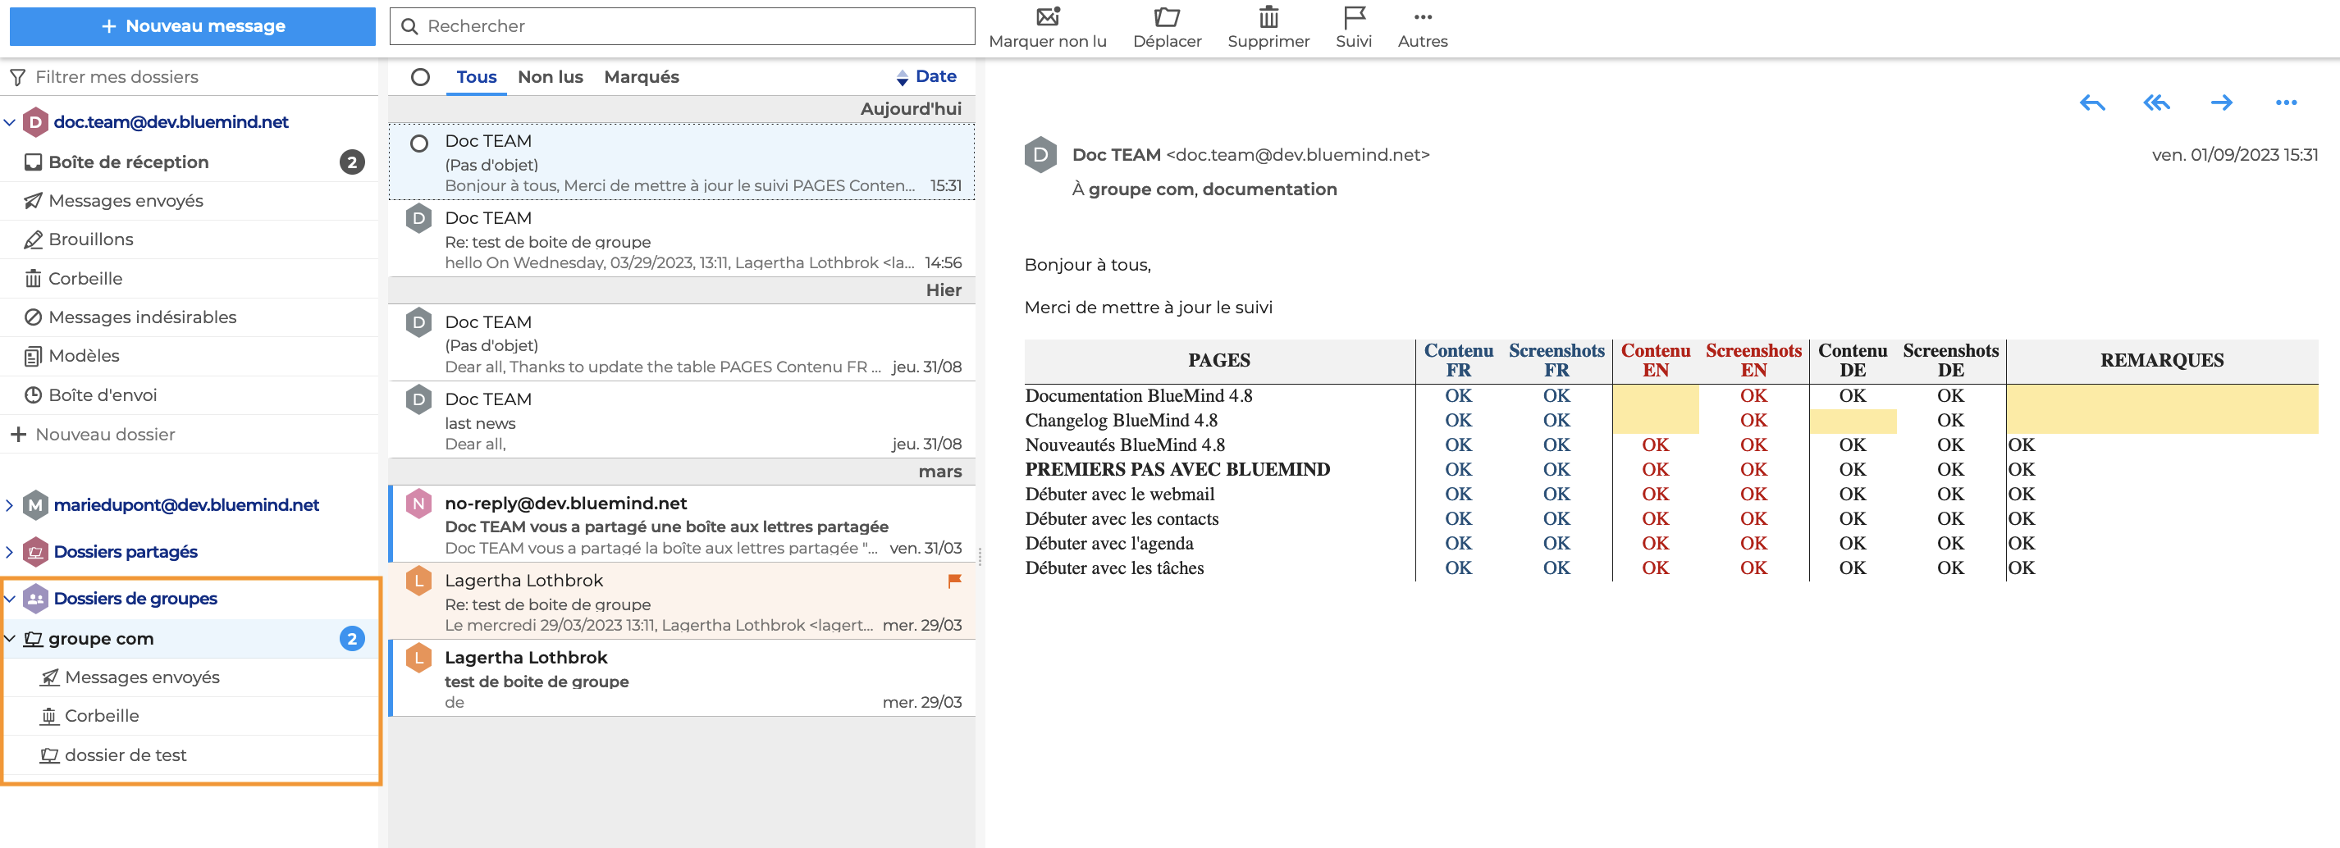Switch to the Non lus tab
This screenshot has width=2340, height=848.
click(550, 77)
